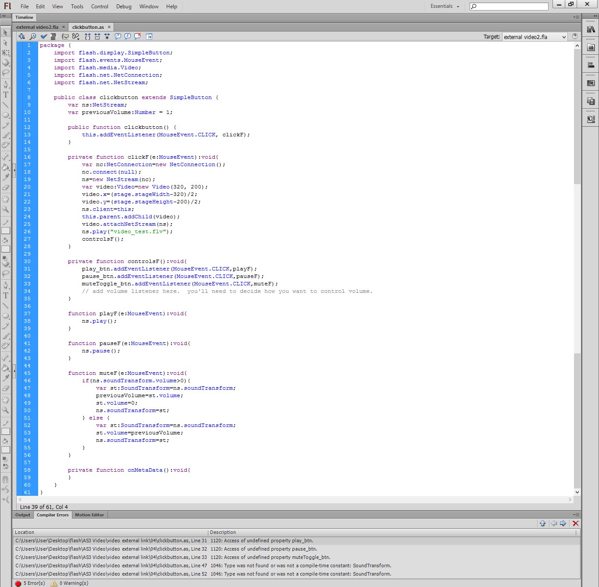Select the Line 32 pause_btn error row
Screen dimensions: 599x587
(x=296, y=549)
